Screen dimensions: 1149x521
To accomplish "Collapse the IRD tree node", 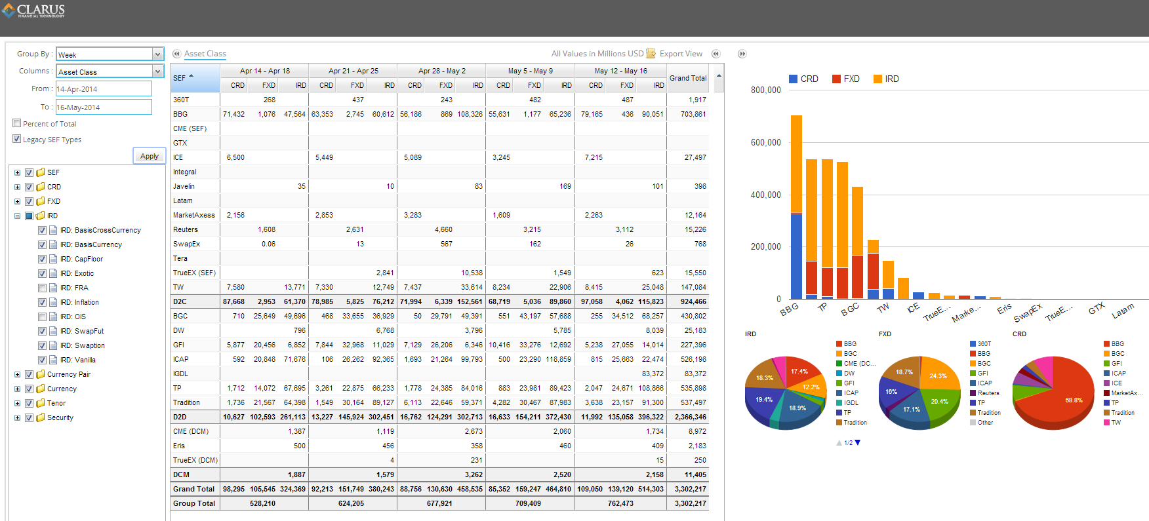I will tap(17, 216).
